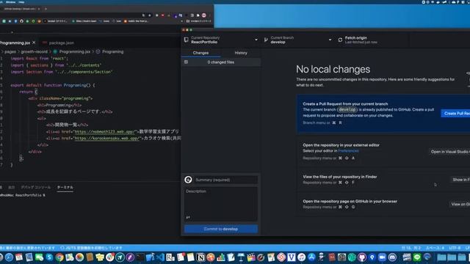Click the Description text area
The width and height of the screenshot is (470, 264).
(221, 204)
